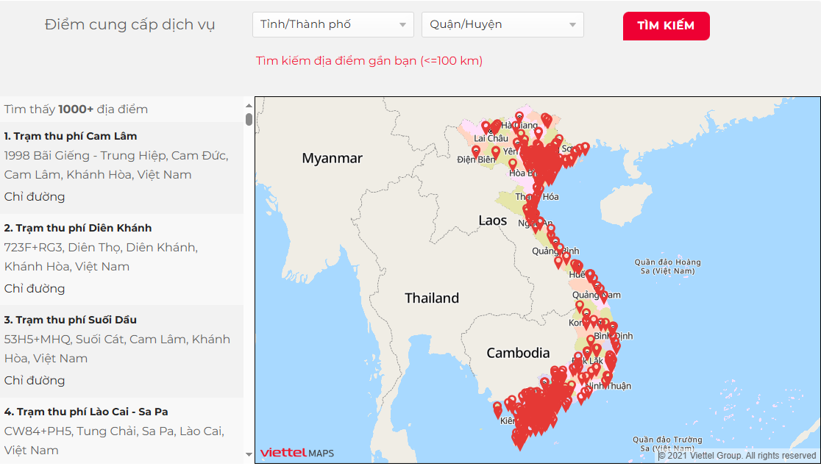
Task: Click the map pin above the Điện Biên label
Action: (x=476, y=151)
